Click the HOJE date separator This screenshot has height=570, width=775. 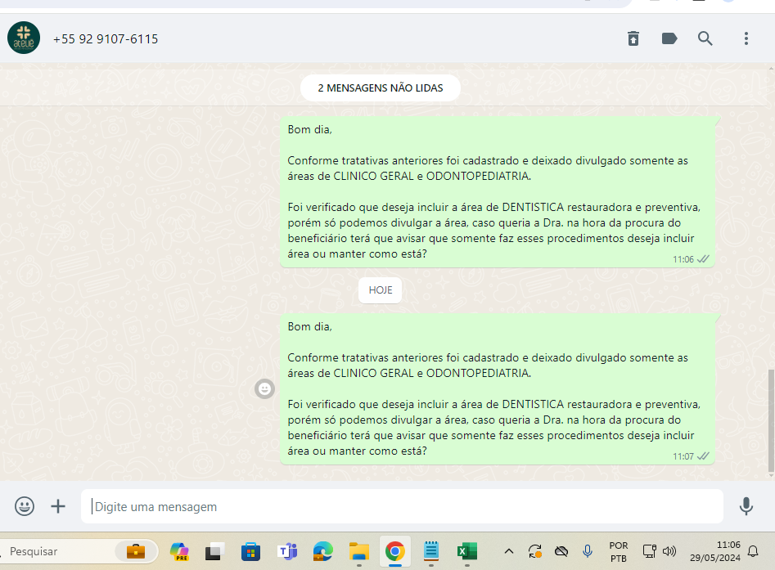click(x=380, y=290)
